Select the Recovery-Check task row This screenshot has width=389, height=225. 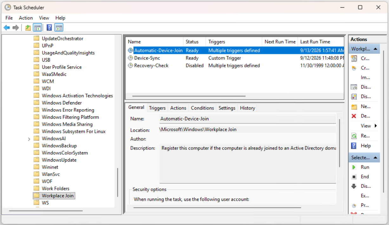tap(235, 65)
